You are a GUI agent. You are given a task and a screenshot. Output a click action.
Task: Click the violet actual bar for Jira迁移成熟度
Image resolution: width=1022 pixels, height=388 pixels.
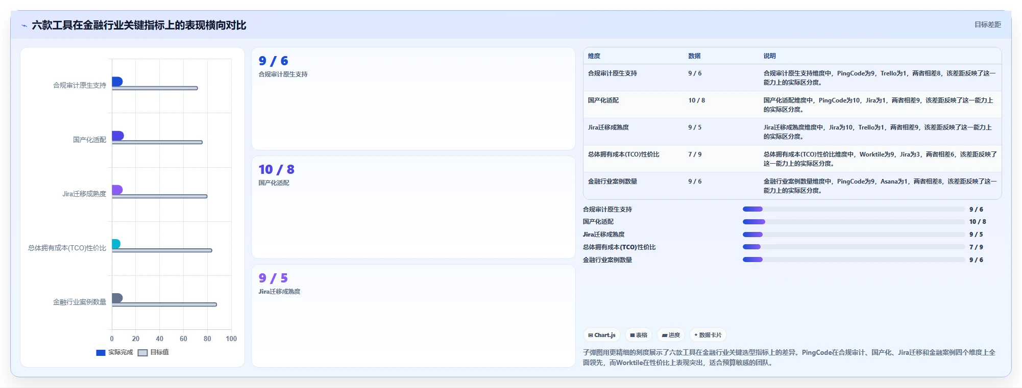[x=117, y=190]
